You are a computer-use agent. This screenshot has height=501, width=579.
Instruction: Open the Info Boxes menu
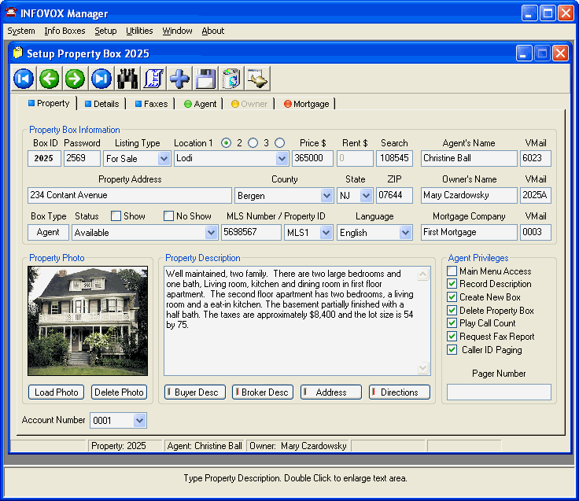click(65, 31)
